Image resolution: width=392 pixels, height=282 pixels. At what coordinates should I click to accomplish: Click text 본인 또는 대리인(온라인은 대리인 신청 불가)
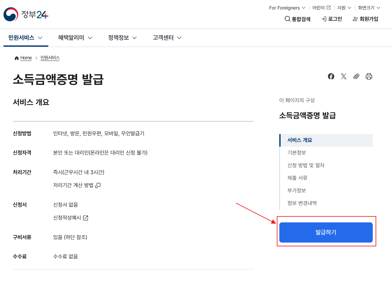click(x=100, y=153)
